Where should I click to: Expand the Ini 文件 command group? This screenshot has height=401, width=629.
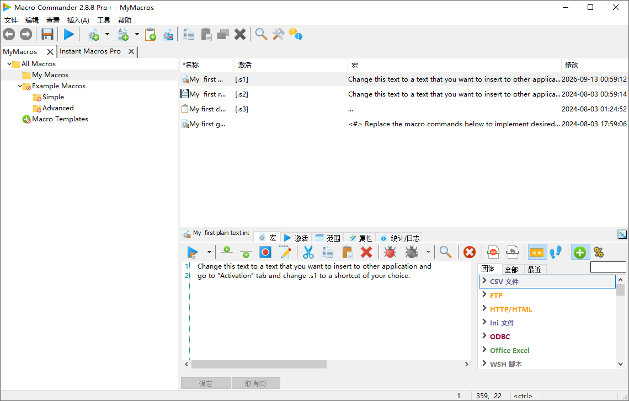click(x=484, y=322)
